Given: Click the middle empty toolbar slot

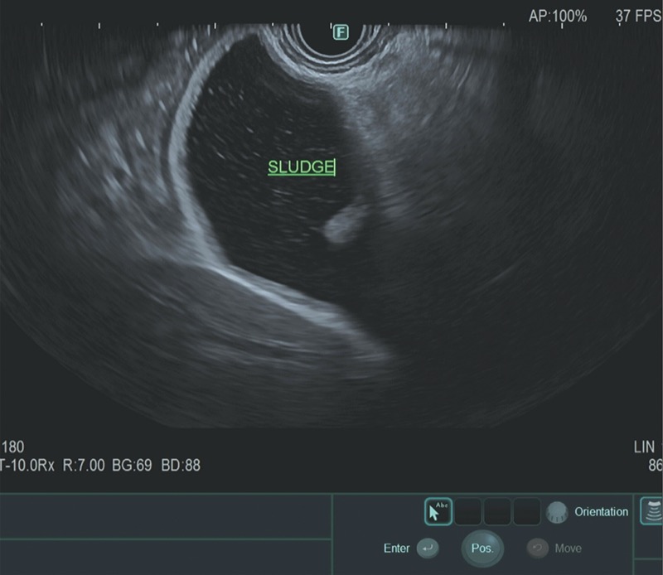Looking at the screenshot, I should pos(497,512).
